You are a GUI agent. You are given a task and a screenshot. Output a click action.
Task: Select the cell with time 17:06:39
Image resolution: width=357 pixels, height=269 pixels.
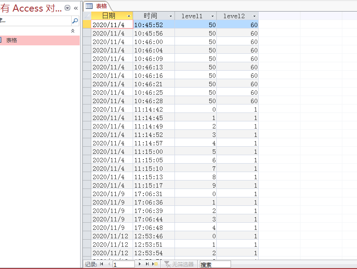(x=154, y=210)
